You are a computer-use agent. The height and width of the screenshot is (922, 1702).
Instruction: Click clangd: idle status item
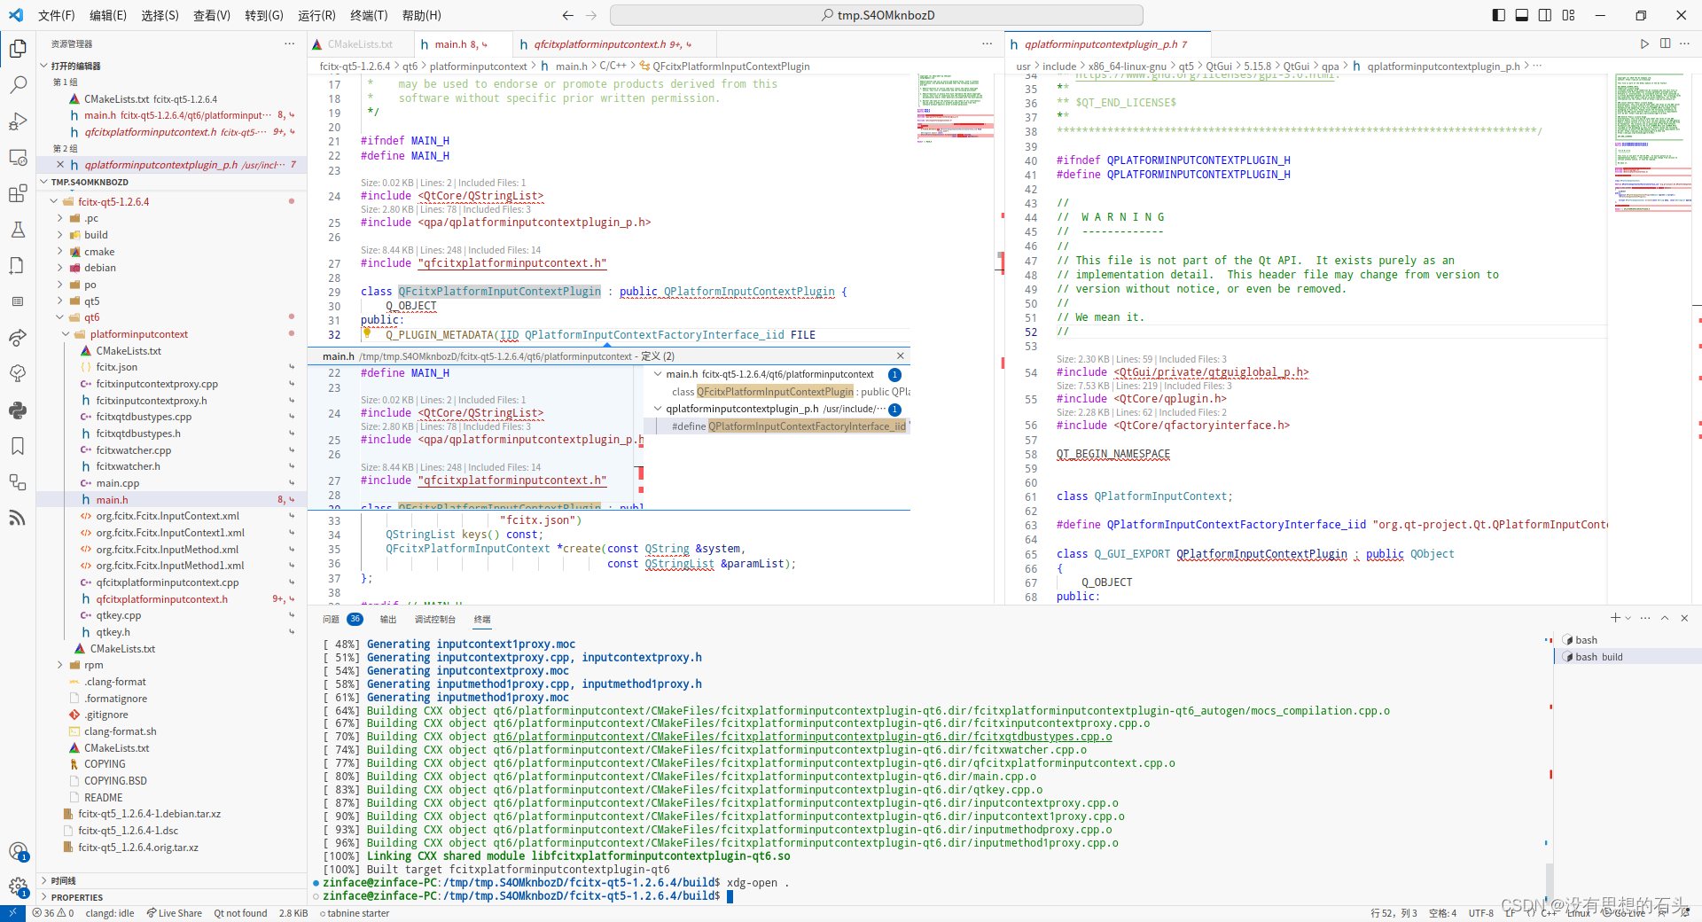pyautogui.click(x=110, y=913)
